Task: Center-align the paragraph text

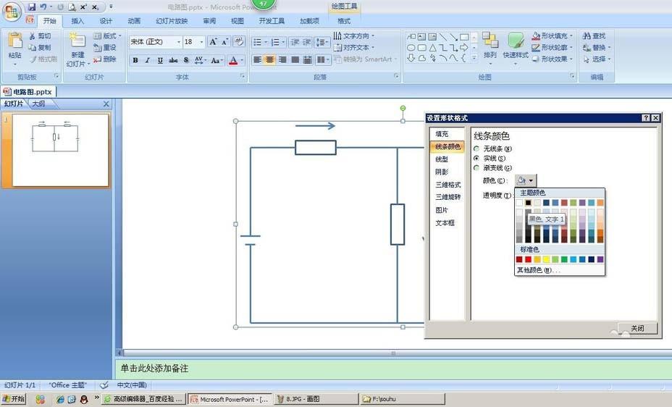Action: pos(269,60)
